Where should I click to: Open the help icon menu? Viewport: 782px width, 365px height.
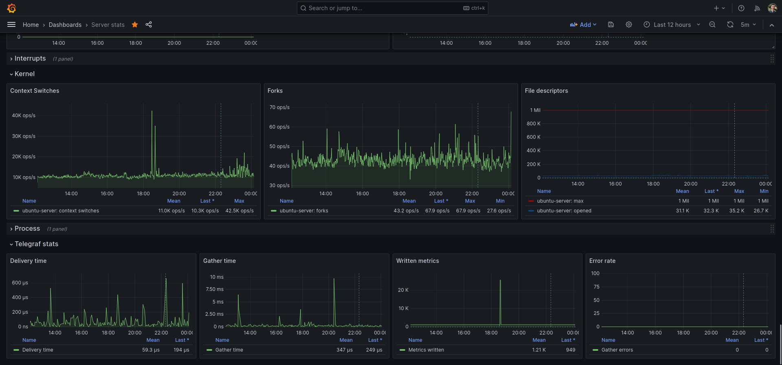click(741, 8)
